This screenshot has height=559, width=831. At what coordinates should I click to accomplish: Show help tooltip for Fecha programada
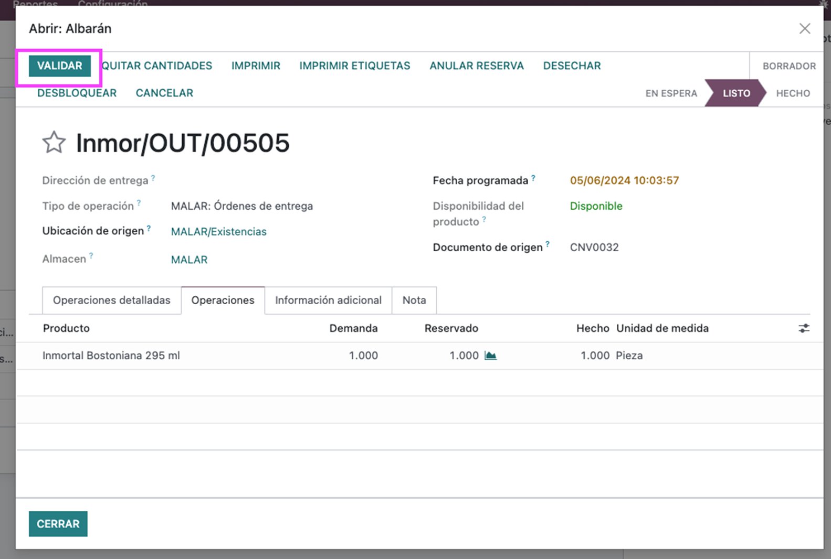pos(533,178)
